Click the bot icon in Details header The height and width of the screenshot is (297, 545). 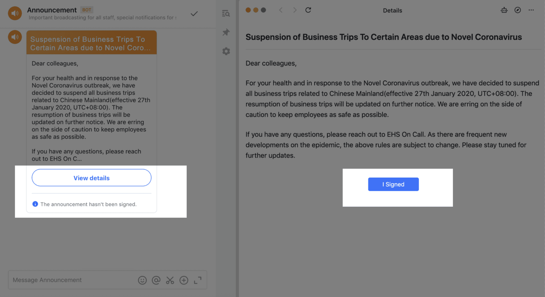(x=504, y=10)
